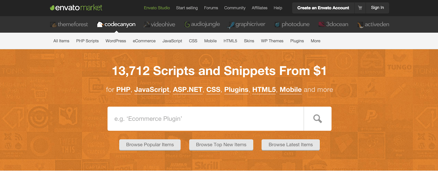Open the WordPress category menu
438x171 pixels.
click(x=116, y=41)
